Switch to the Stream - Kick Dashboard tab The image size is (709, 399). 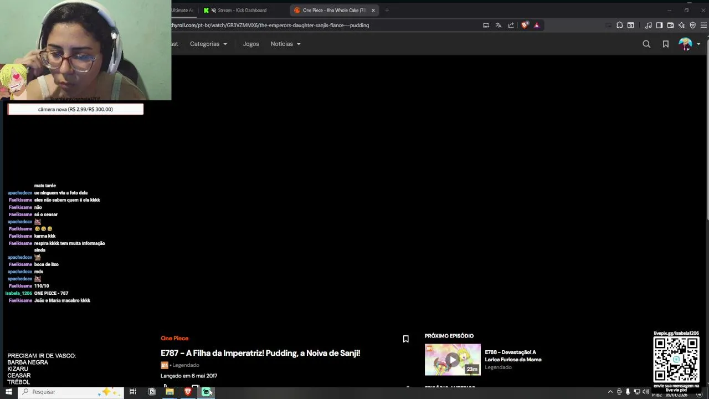pos(242,10)
